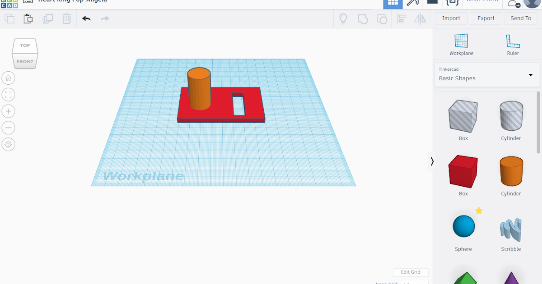Switch to Bricks view

(x=432, y=2)
